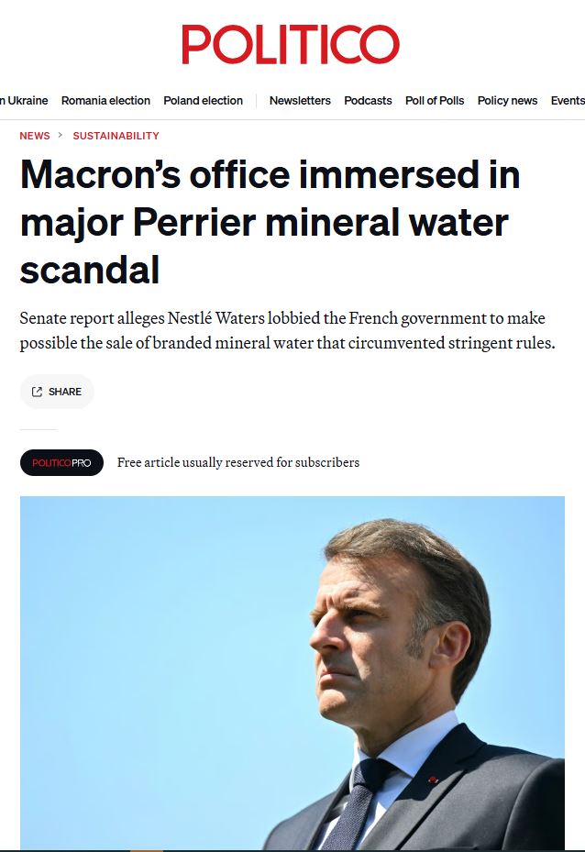Open the Podcasts menu item
This screenshot has height=852, width=585.
click(x=368, y=101)
